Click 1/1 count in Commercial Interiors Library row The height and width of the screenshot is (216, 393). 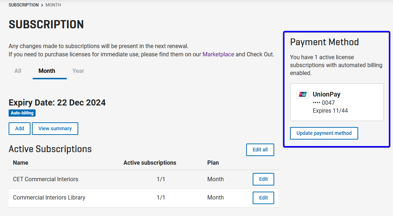tap(161, 198)
